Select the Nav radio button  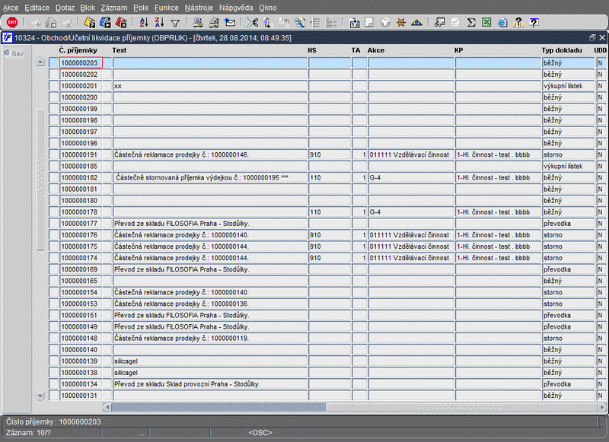pos(7,53)
